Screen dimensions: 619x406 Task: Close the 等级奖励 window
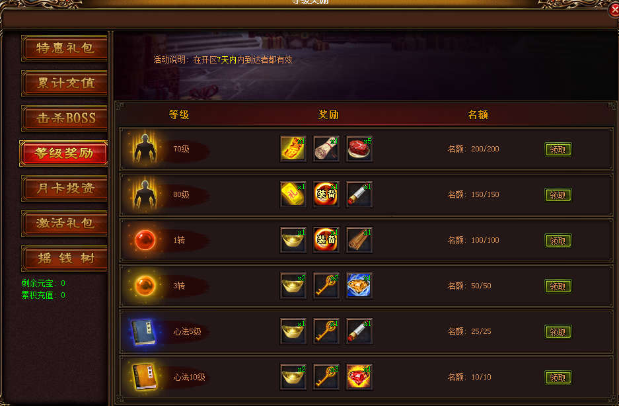(614, 9)
